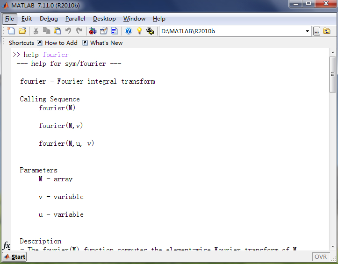Click the MATLAB Start button
The image size is (338, 264).
[14, 257]
